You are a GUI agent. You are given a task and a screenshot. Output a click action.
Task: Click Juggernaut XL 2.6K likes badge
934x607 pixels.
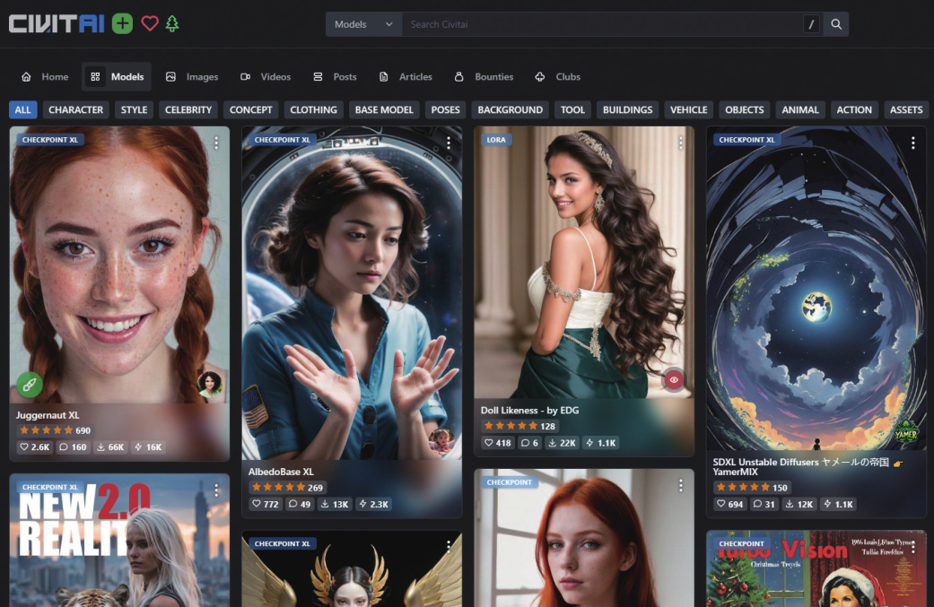35,447
